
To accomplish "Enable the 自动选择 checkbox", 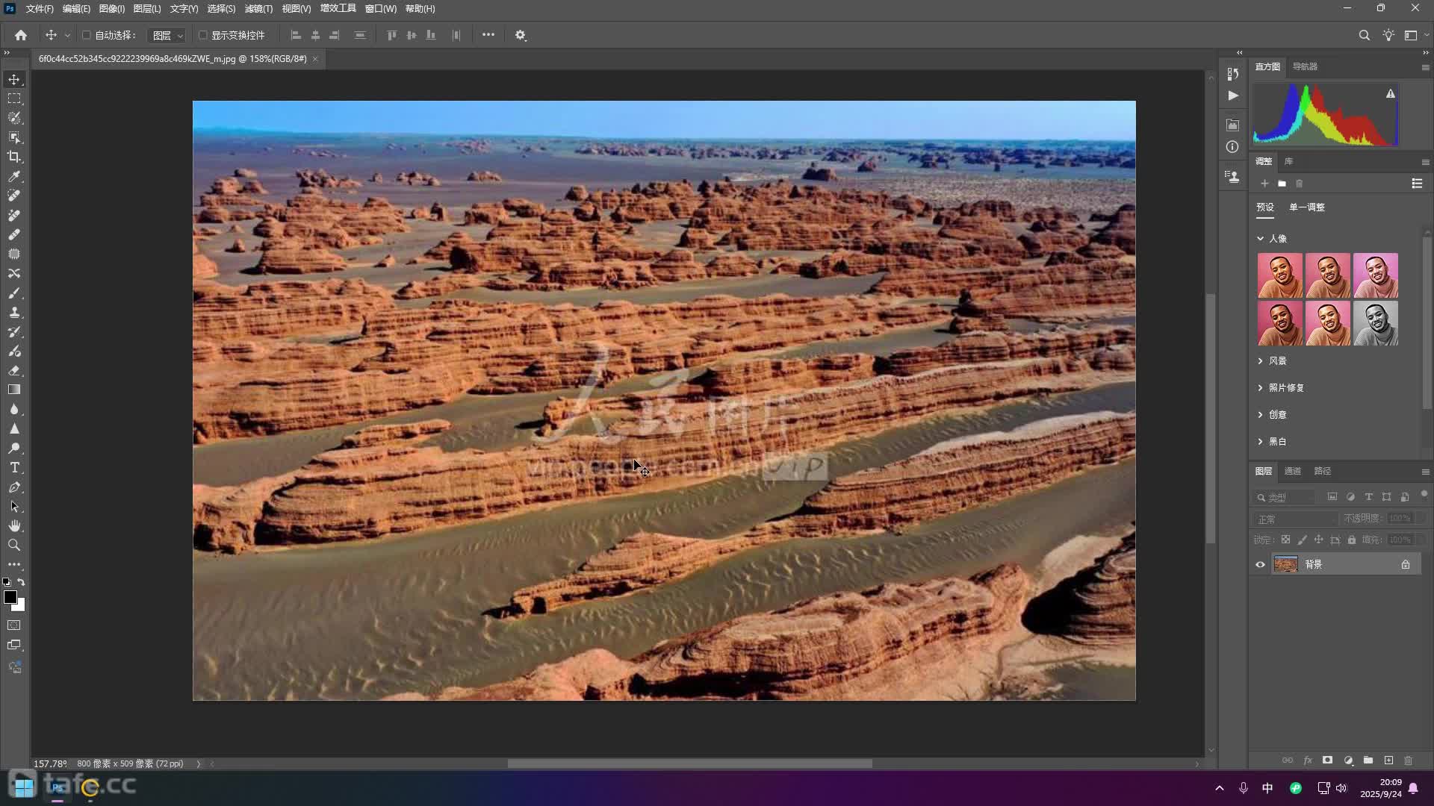I will [x=87, y=35].
